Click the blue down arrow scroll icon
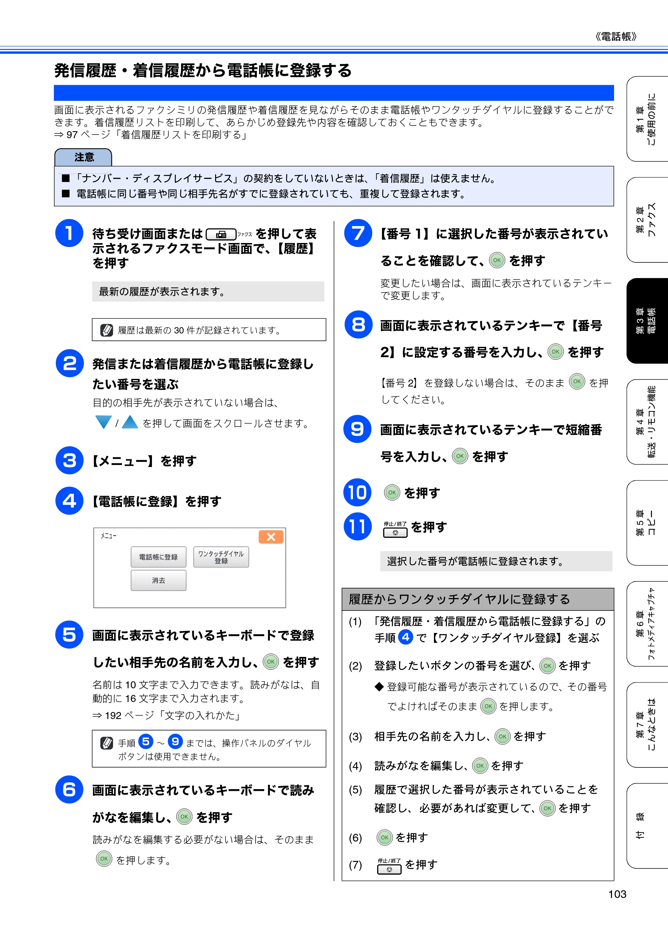668x945 pixels. [103, 422]
